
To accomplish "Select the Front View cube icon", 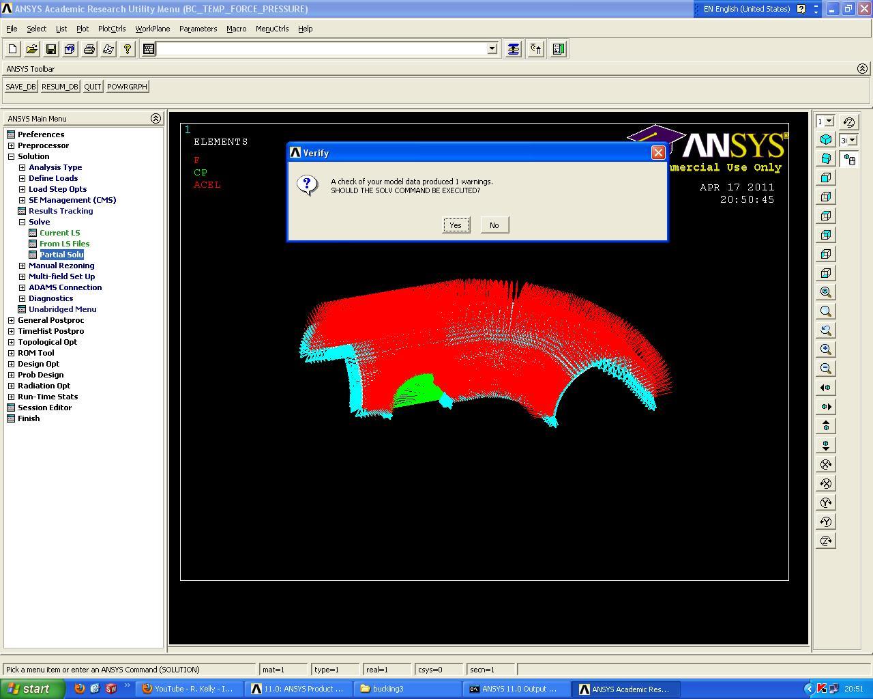I will [x=826, y=177].
